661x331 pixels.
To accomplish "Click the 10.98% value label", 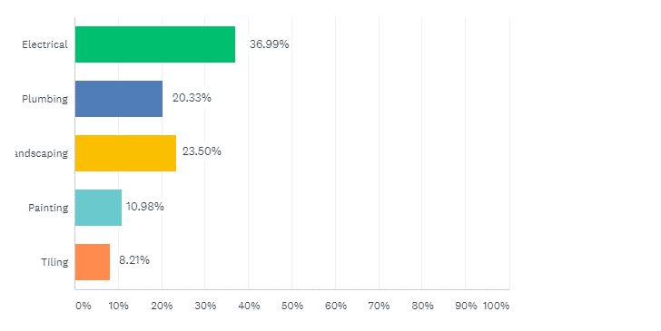I will pyautogui.click(x=145, y=207).
